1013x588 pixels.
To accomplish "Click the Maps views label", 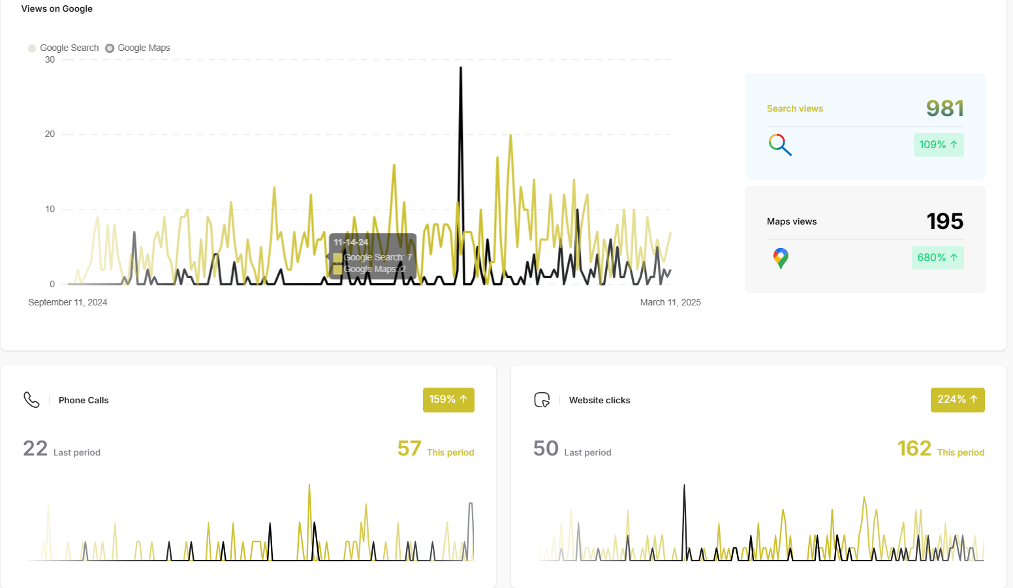I will 791,222.
